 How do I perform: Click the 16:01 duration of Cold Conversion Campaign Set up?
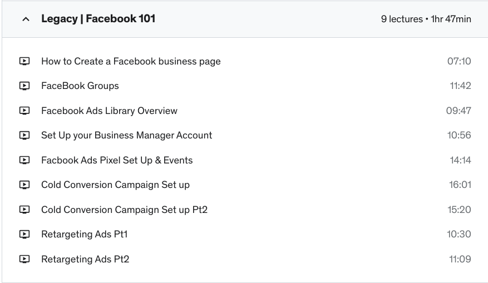[x=460, y=185]
